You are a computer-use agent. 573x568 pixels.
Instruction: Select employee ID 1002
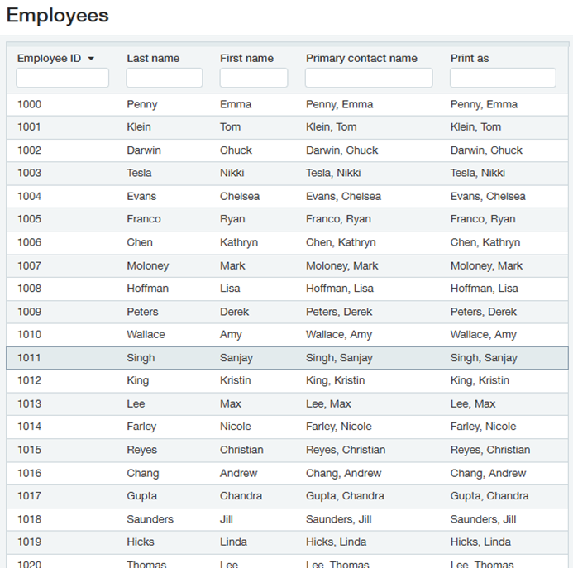[30, 150]
